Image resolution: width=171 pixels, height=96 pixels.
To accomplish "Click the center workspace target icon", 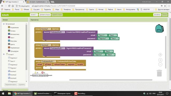I will pos(160,55).
